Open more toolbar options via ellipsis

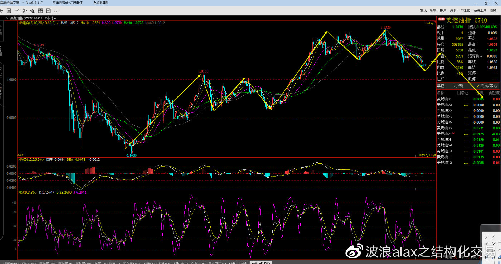point(56,11)
